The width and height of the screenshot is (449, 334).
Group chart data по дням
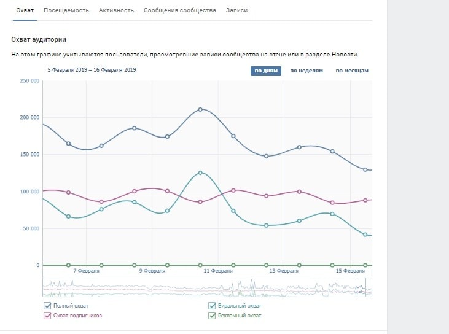pos(265,71)
